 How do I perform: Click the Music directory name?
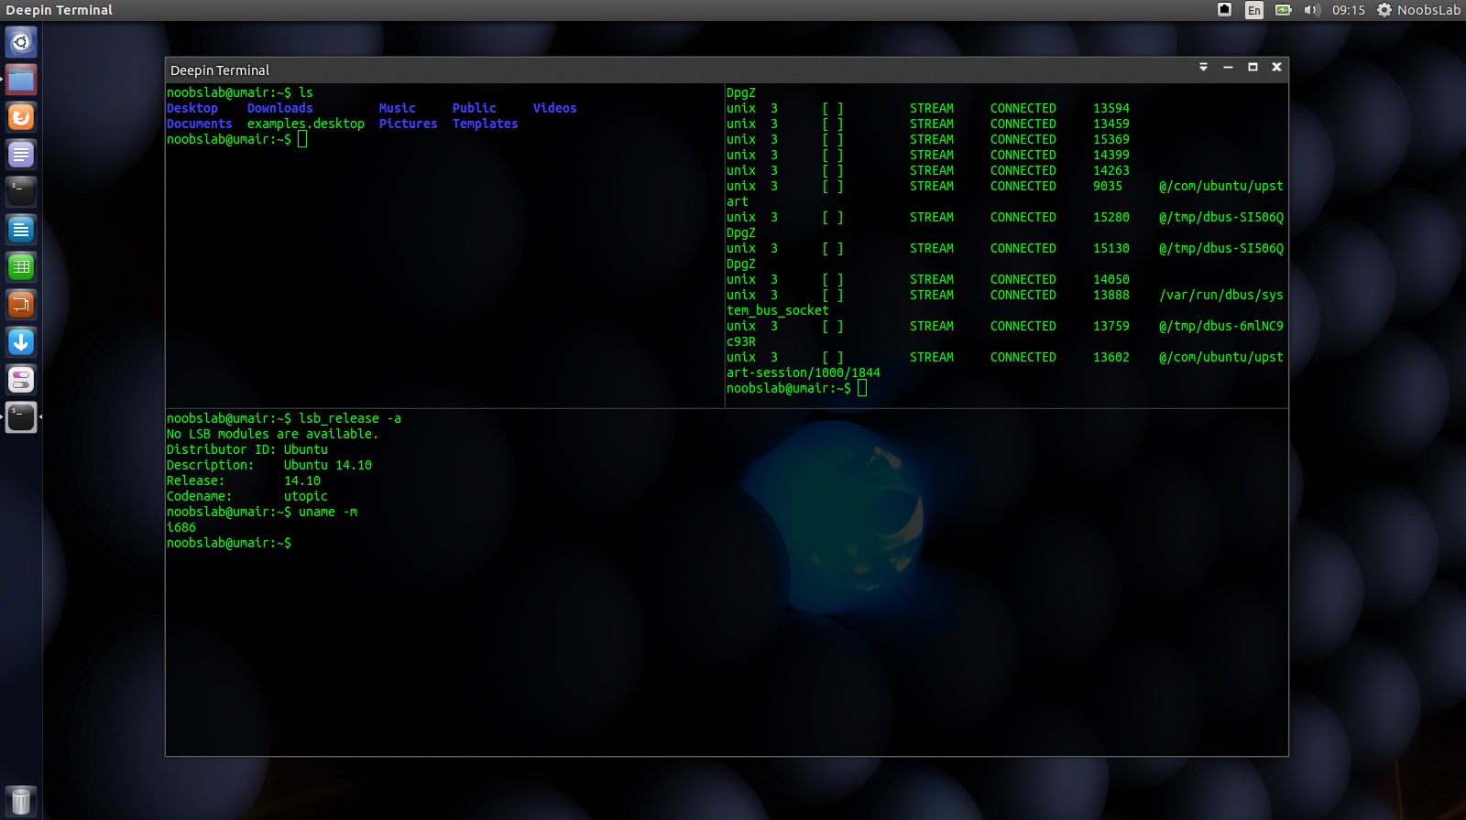398,108
